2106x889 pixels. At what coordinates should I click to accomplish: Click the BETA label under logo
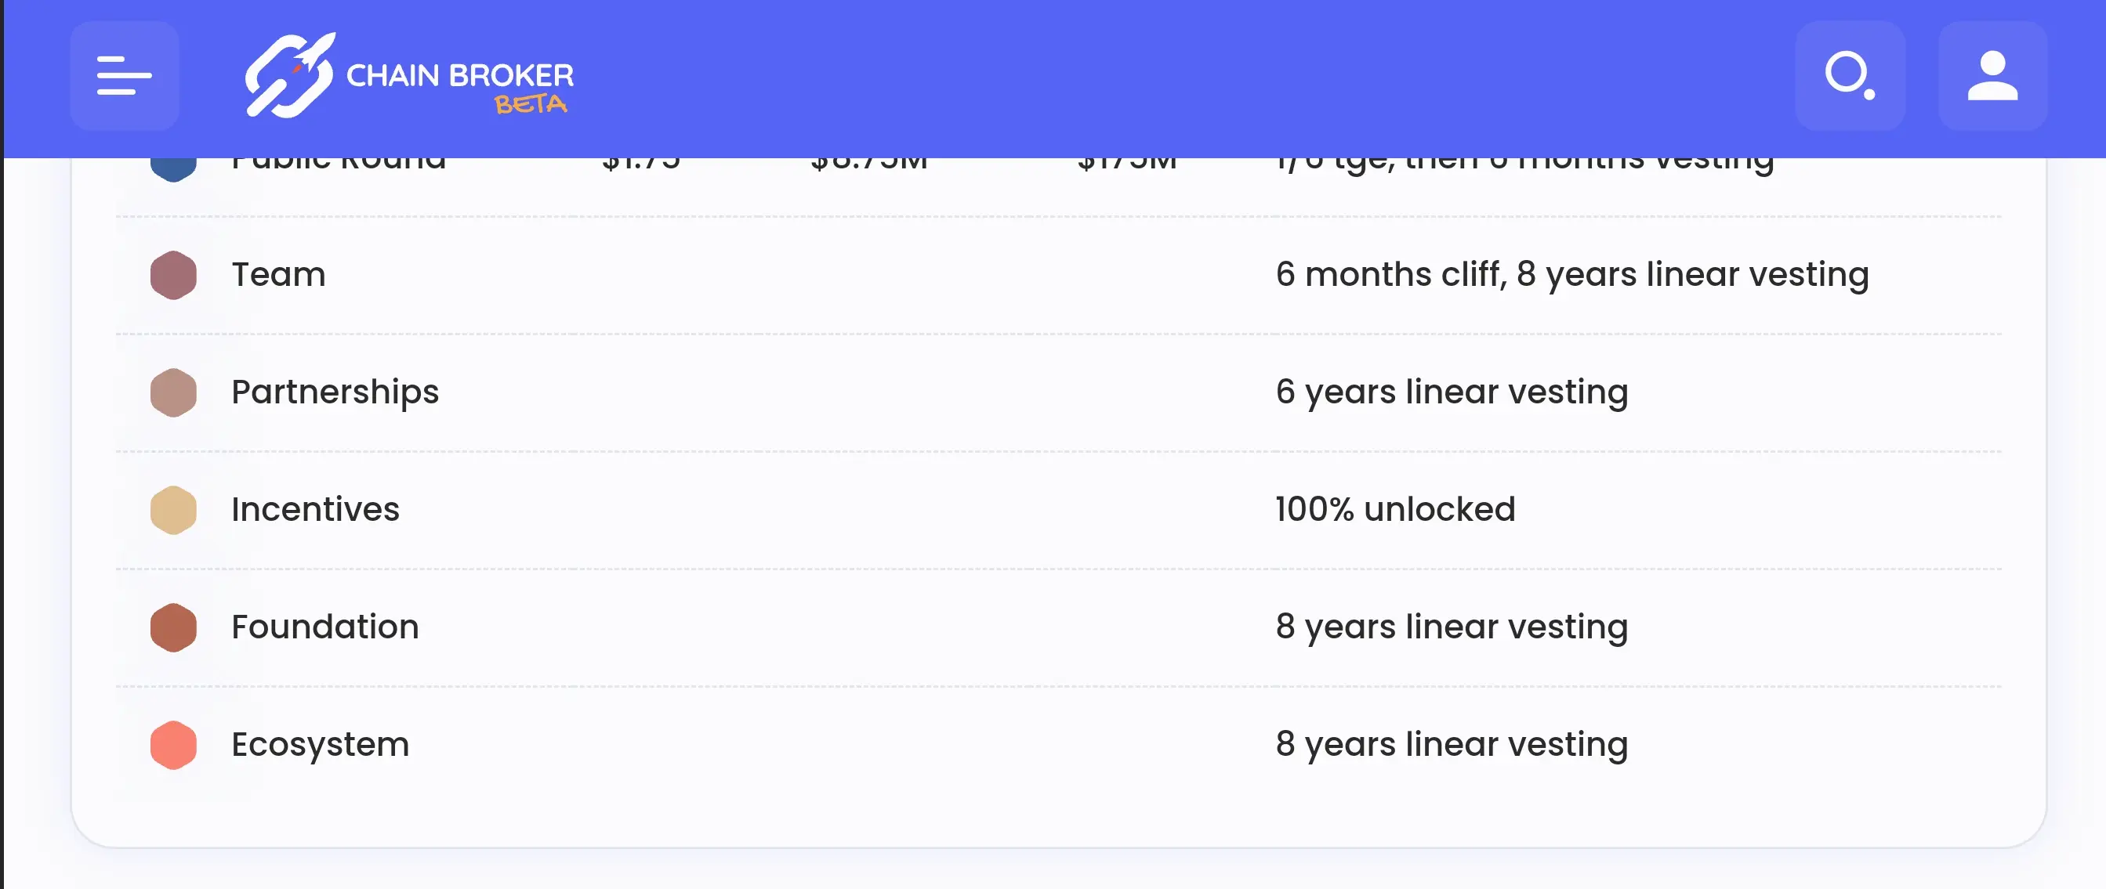coord(530,105)
